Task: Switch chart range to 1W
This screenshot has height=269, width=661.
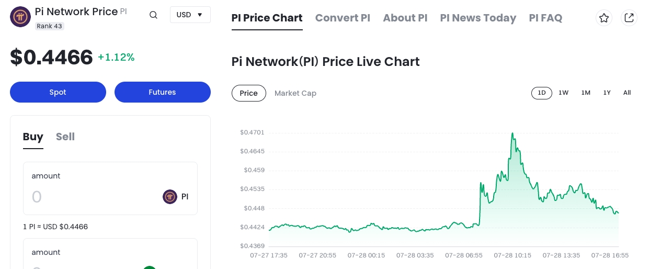Action: point(563,93)
